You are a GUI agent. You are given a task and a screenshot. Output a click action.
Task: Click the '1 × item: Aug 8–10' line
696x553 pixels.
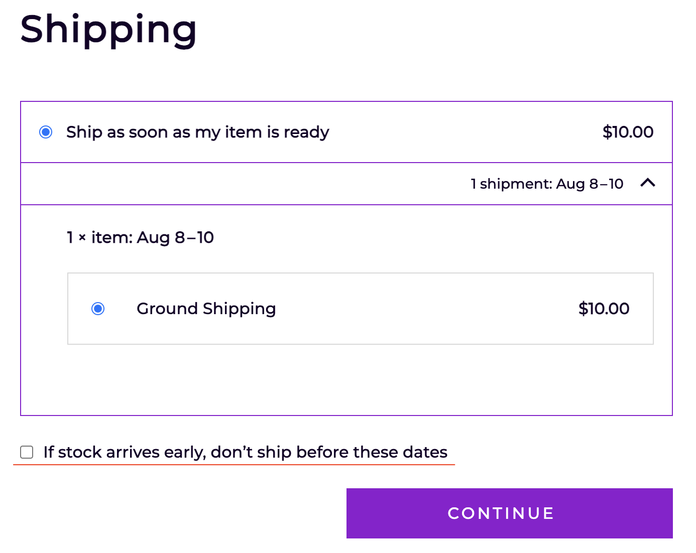[x=140, y=237]
